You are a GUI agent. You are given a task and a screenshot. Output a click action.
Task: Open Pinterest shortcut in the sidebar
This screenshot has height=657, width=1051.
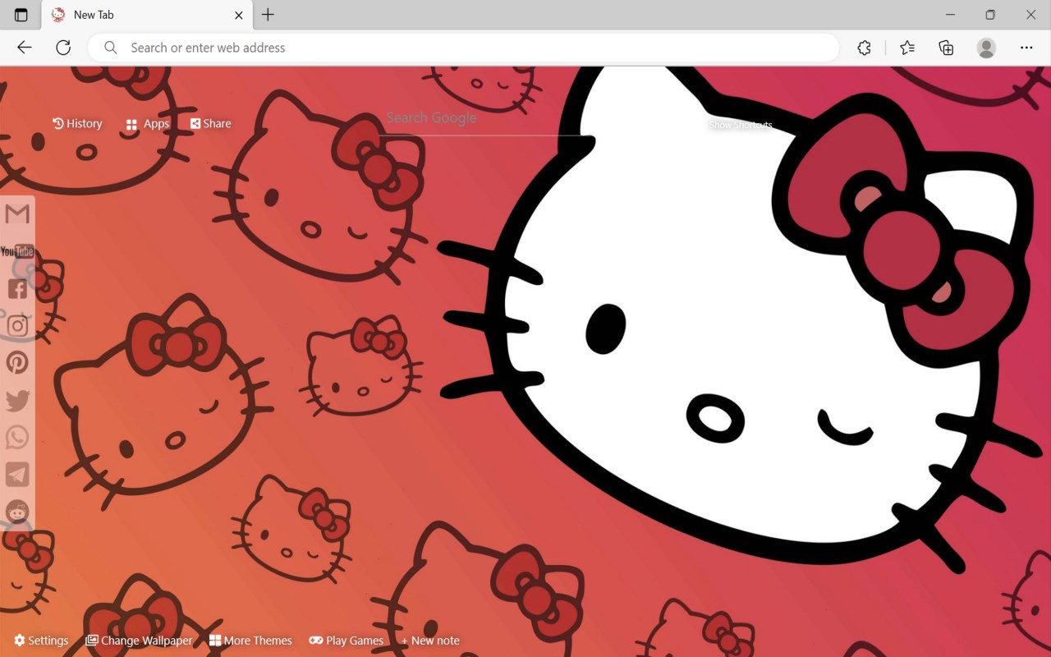tap(17, 362)
